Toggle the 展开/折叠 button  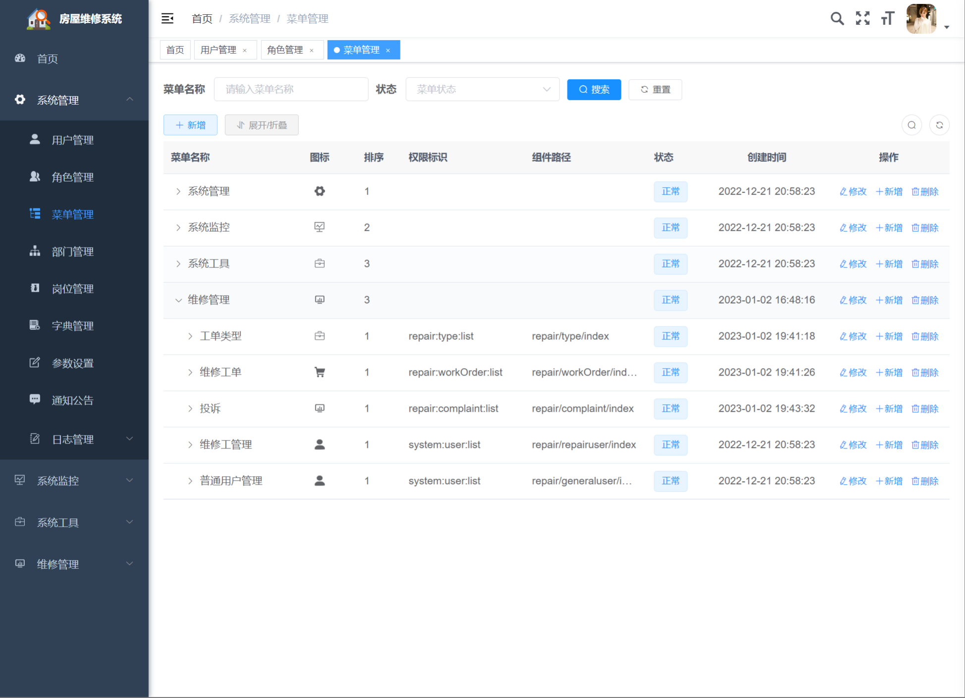click(x=262, y=125)
